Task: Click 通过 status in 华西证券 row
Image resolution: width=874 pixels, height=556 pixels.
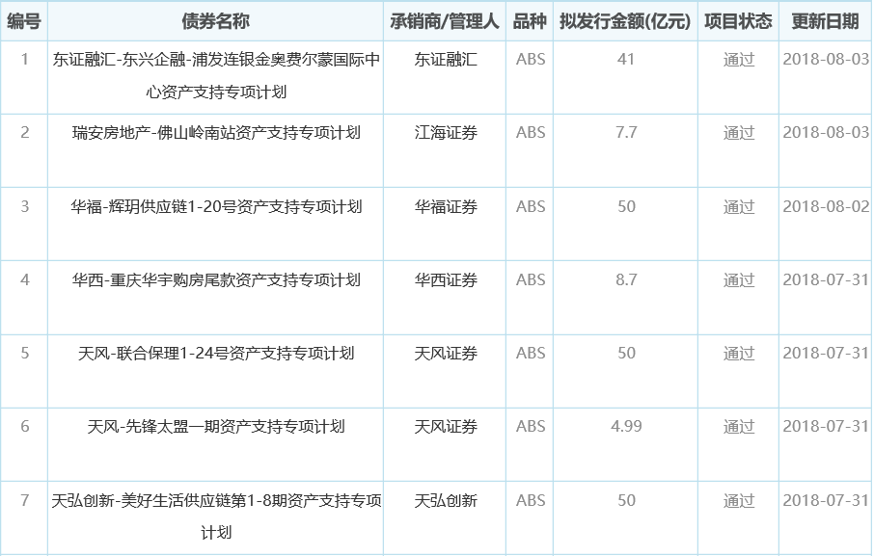Action: pyautogui.click(x=739, y=280)
